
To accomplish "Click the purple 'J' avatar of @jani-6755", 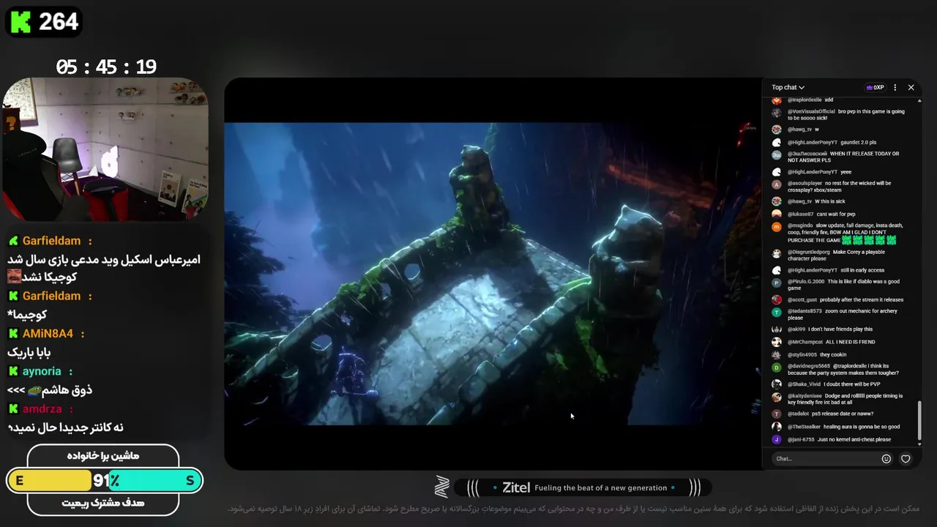I will point(777,440).
